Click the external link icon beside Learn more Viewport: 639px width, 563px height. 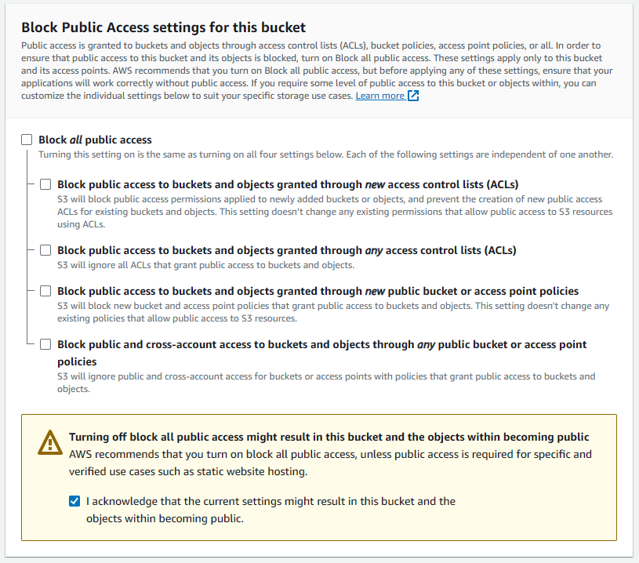tap(412, 96)
